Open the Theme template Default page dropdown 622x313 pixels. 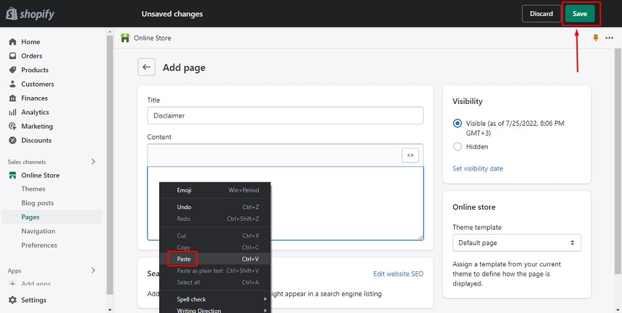(517, 243)
